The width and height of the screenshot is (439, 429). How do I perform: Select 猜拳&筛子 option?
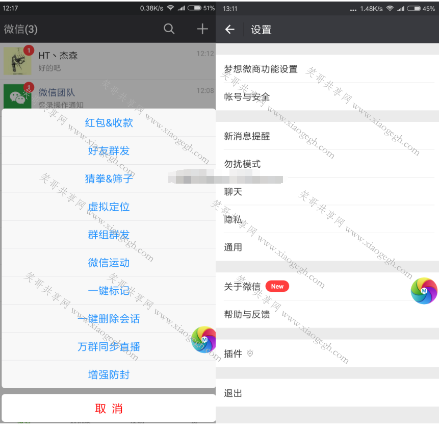click(x=109, y=179)
